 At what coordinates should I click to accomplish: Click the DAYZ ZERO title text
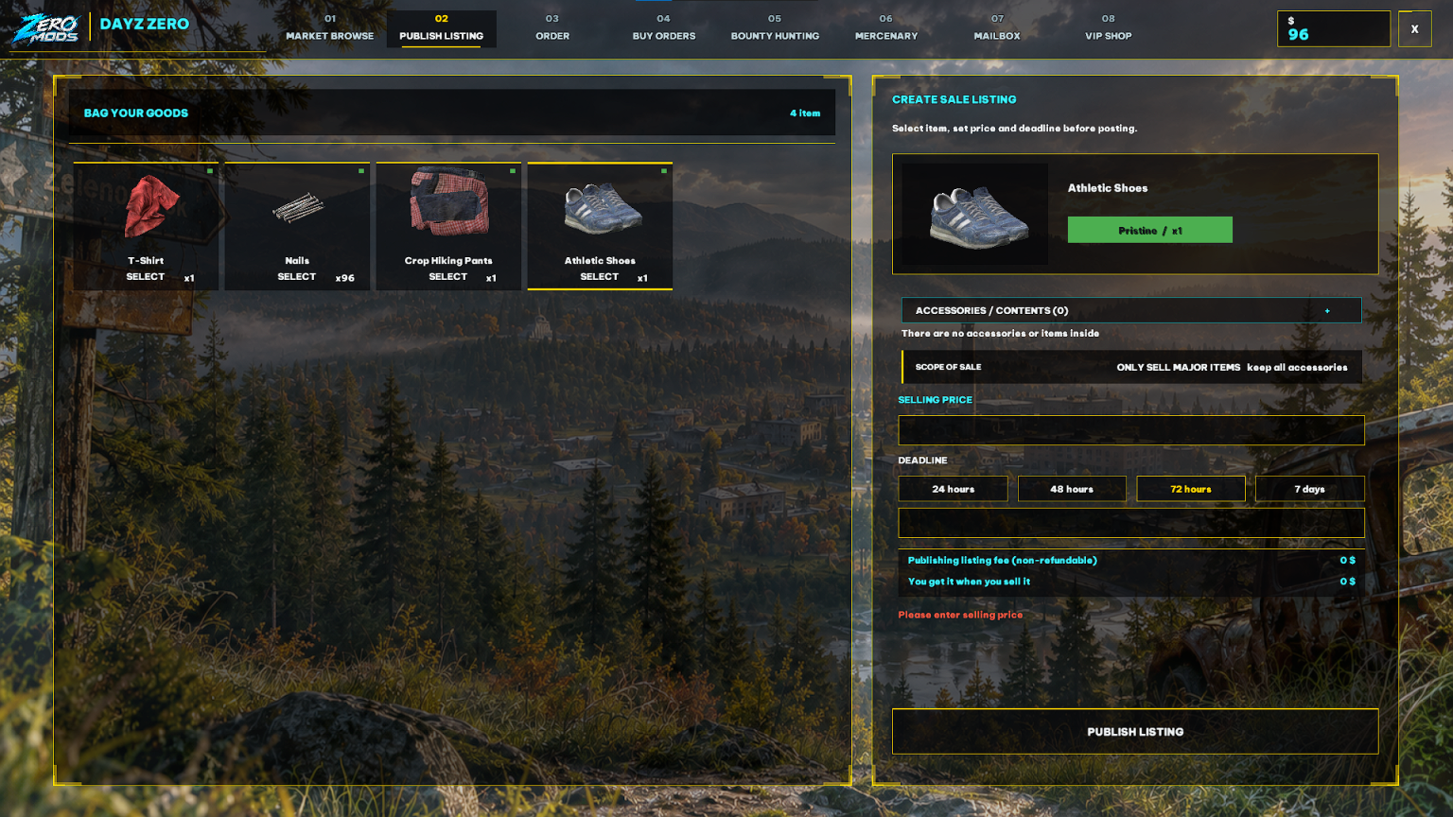pyautogui.click(x=145, y=25)
